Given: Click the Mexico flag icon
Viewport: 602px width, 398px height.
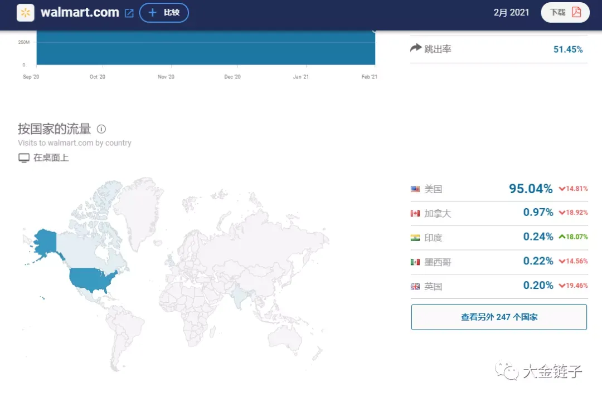Looking at the screenshot, I should tap(415, 262).
